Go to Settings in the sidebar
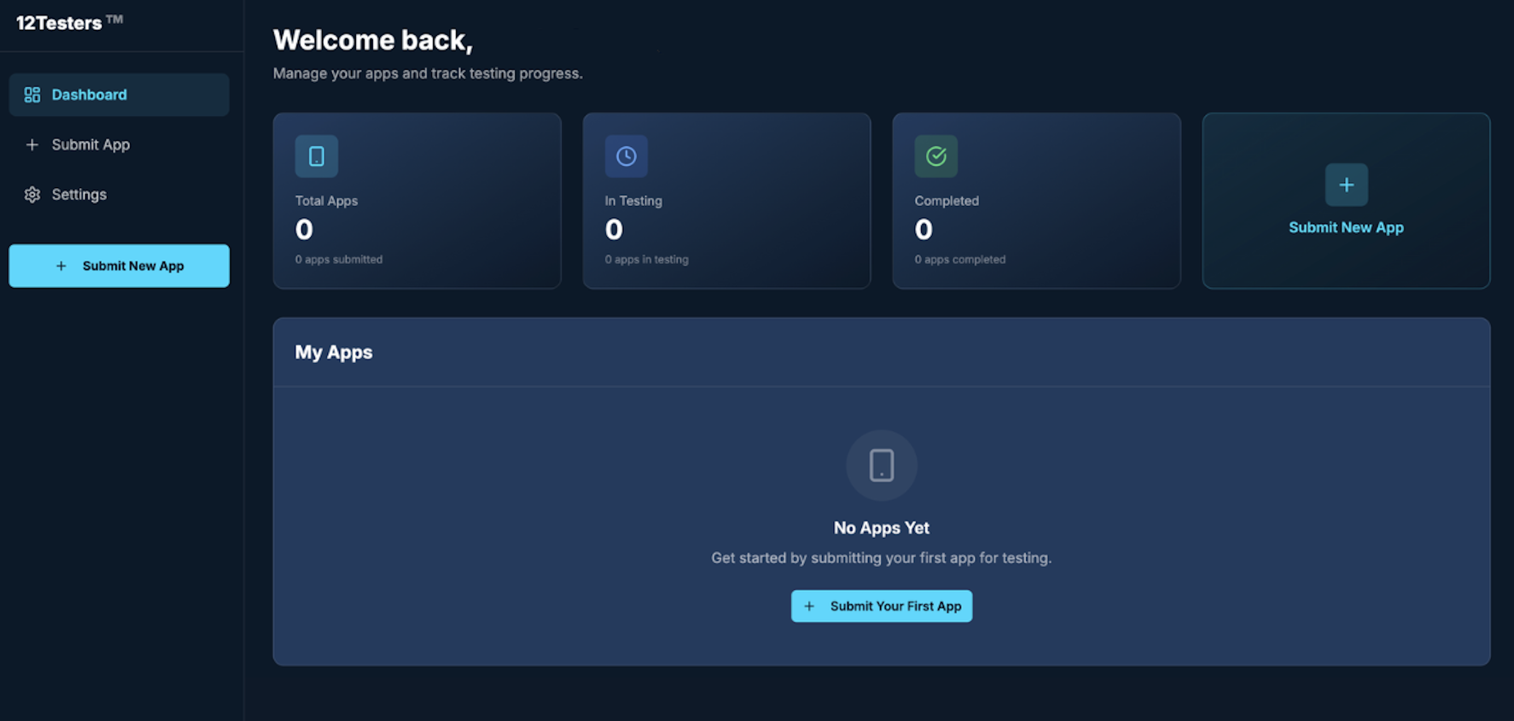The image size is (1514, 721). pos(79,194)
